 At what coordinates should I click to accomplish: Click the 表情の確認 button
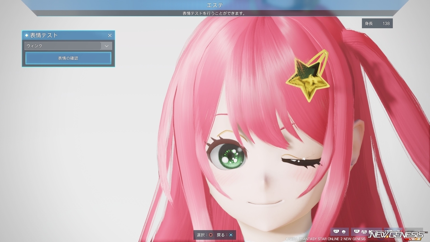pyautogui.click(x=68, y=58)
